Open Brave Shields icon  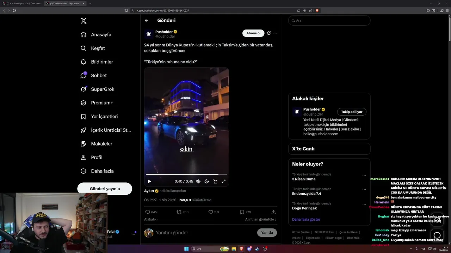pos(317,11)
